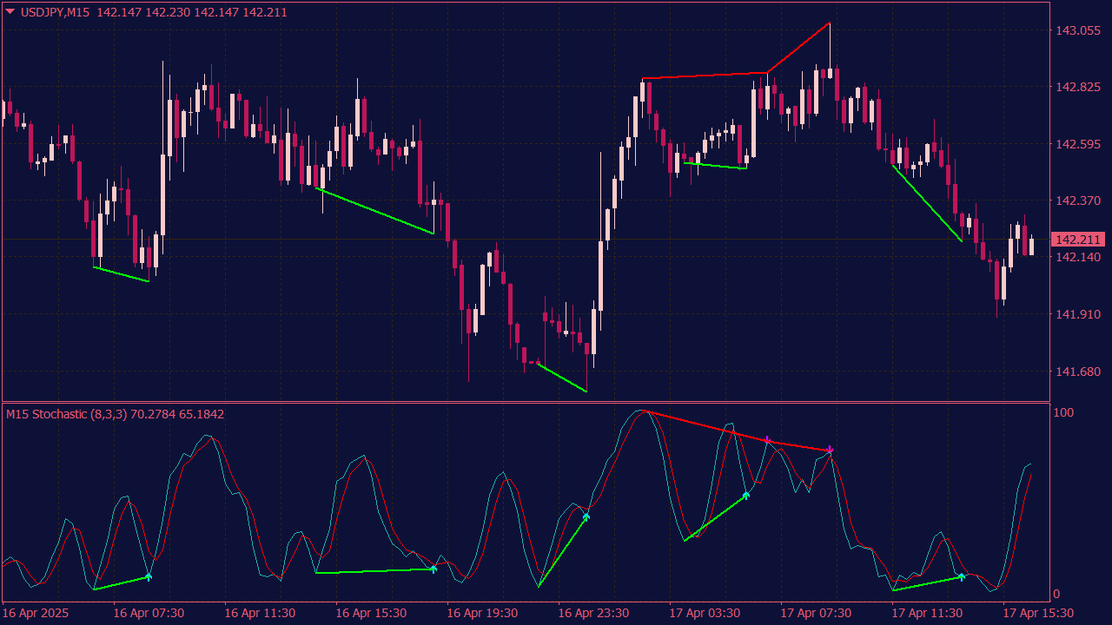
Task: Click the cyan up arrow near 16 Apr 23:30
Action: [x=586, y=517]
